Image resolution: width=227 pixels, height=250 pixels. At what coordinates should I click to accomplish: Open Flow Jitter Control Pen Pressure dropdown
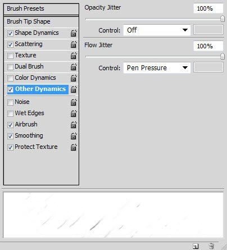click(157, 68)
